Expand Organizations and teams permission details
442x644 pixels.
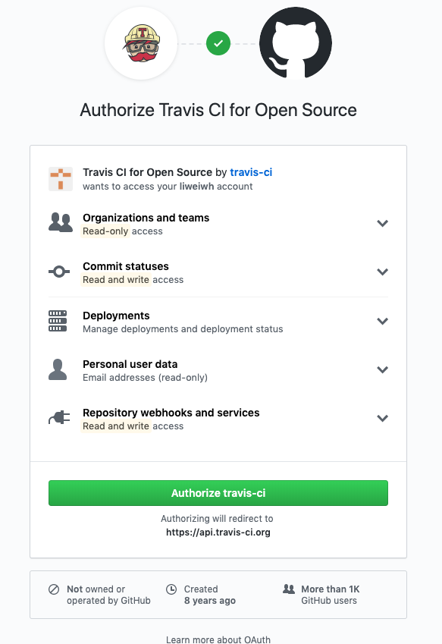(383, 224)
